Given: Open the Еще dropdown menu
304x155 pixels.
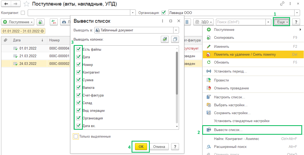Looking at the screenshot, I should (282, 22).
